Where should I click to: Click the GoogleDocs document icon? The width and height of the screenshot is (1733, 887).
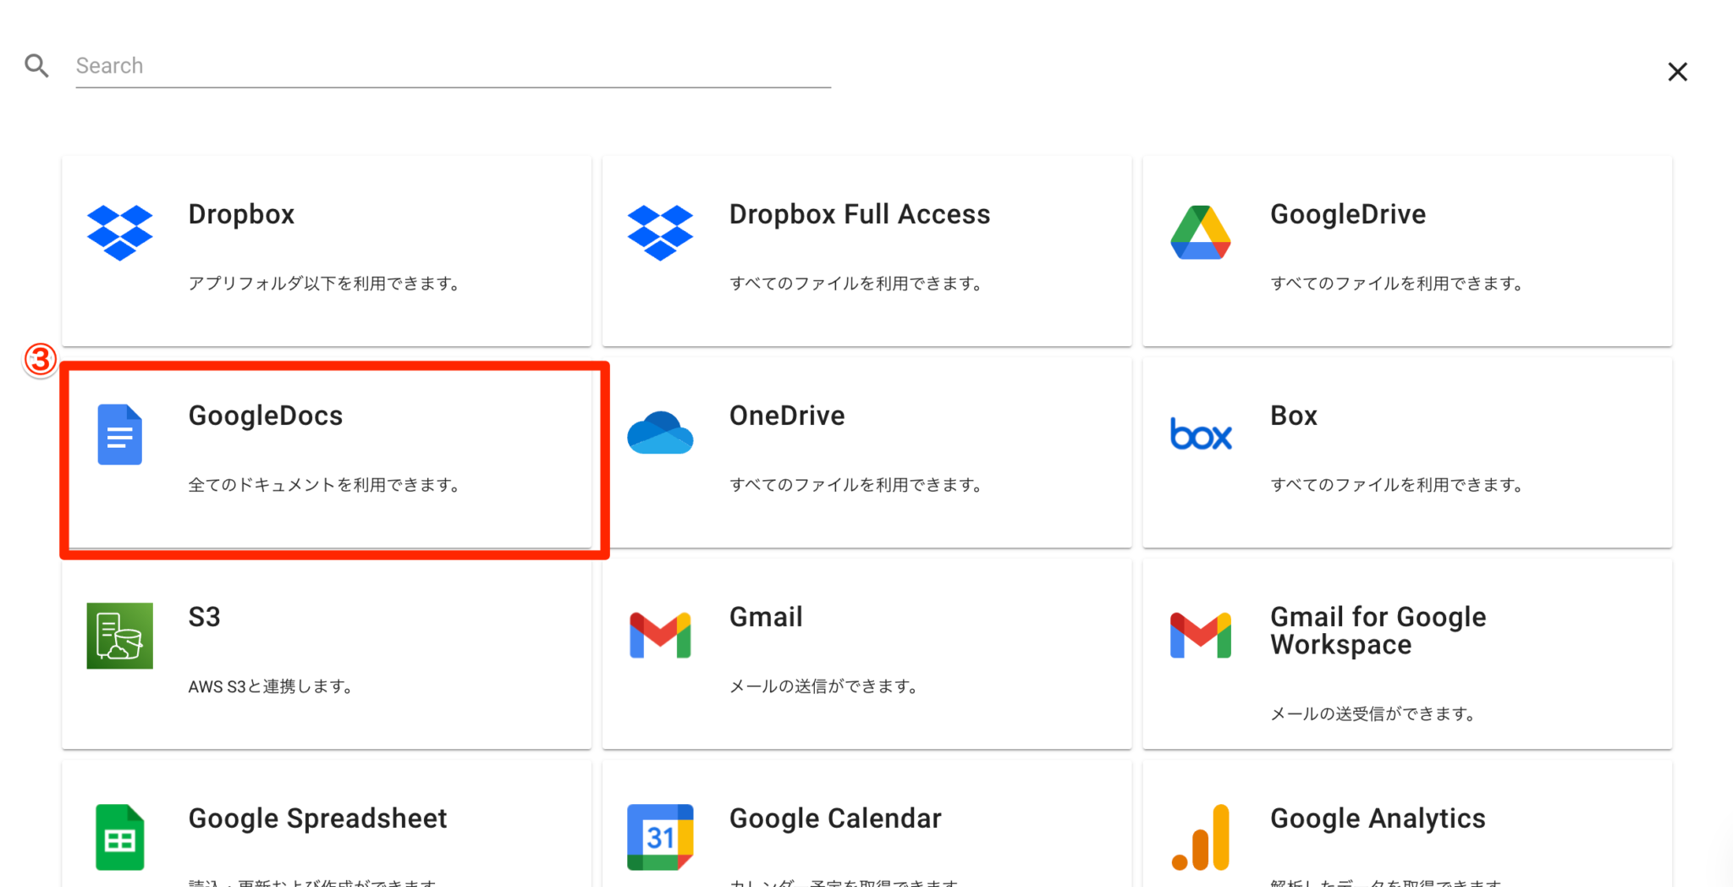pyautogui.click(x=119, y=434)
